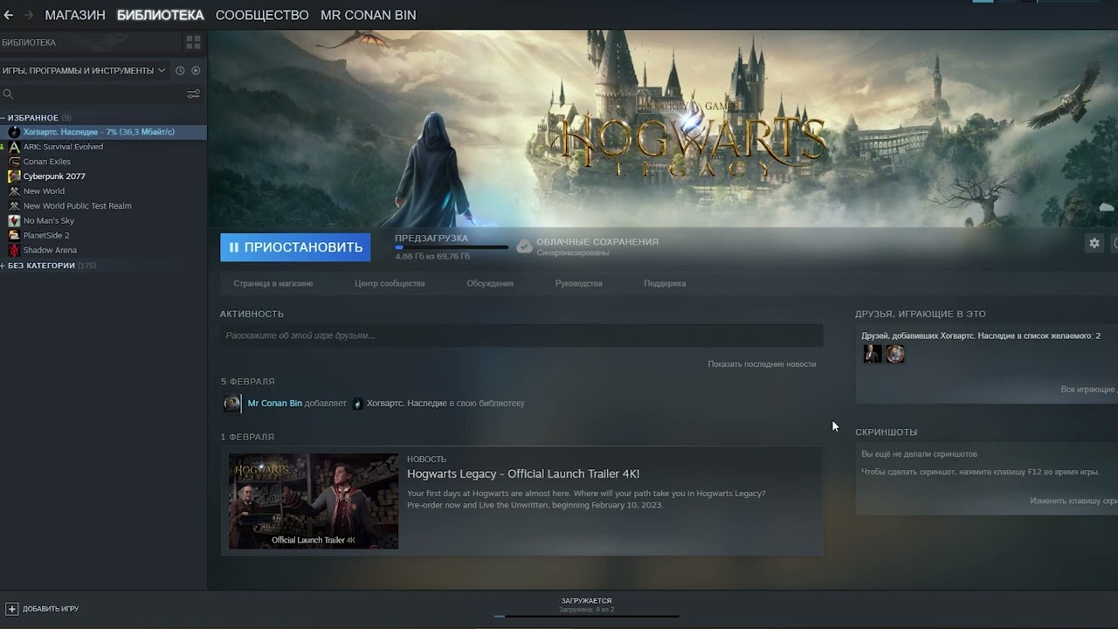Click the search magnifier icon in library
The image size is (1118, 629).
pos(8,93)
